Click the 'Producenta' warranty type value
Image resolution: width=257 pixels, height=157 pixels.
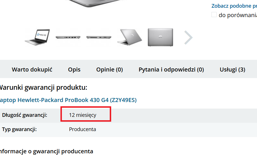click(x=83, y=129)
